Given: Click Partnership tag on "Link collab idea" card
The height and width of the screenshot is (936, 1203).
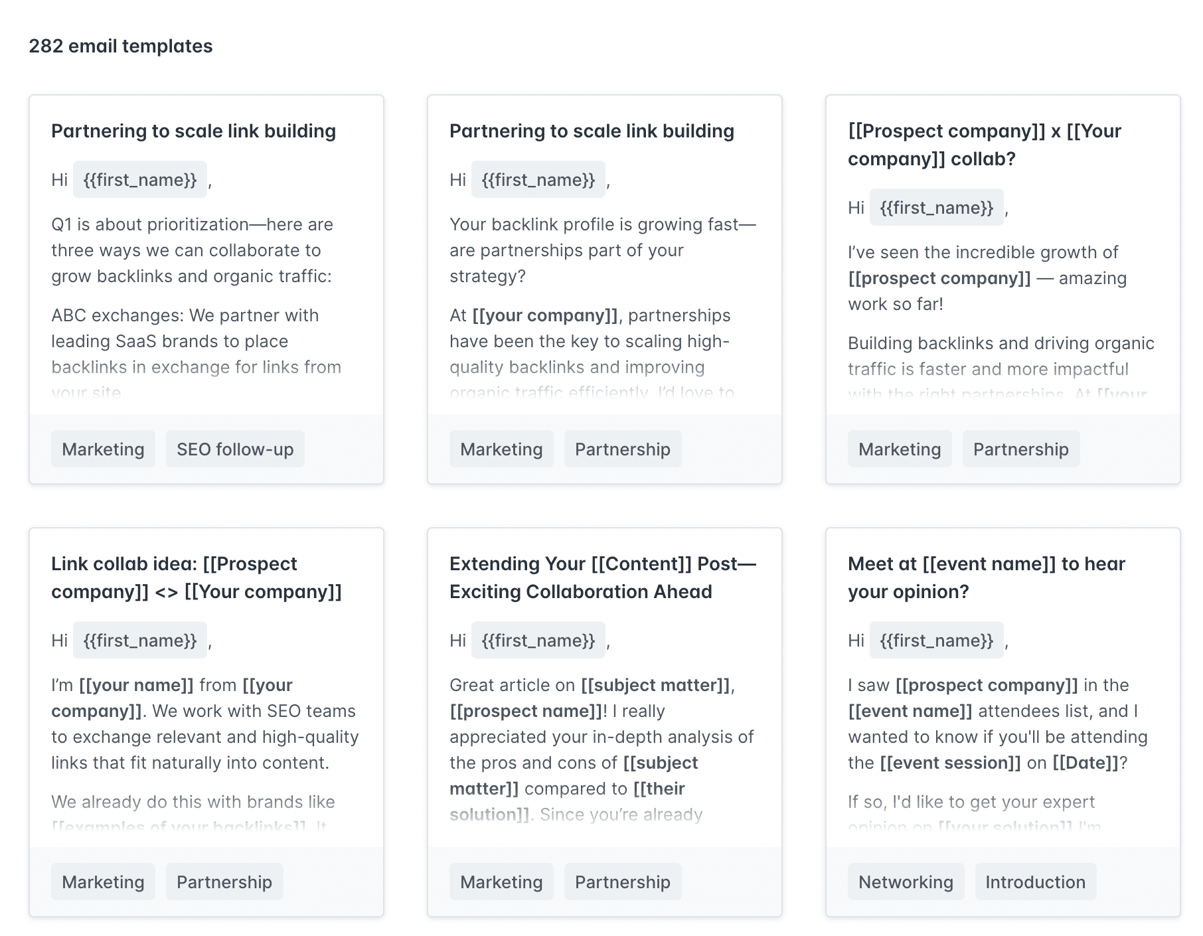Looking at the screenshot, I should pos(224,882).
